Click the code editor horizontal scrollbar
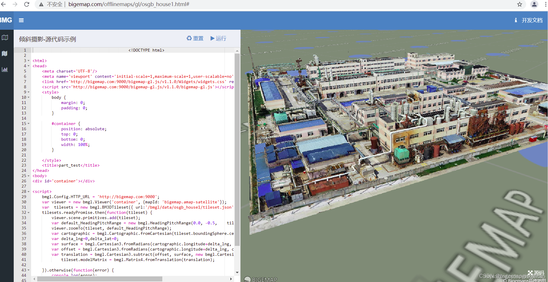The image size is (548, 282). click(x=99, y=279)
